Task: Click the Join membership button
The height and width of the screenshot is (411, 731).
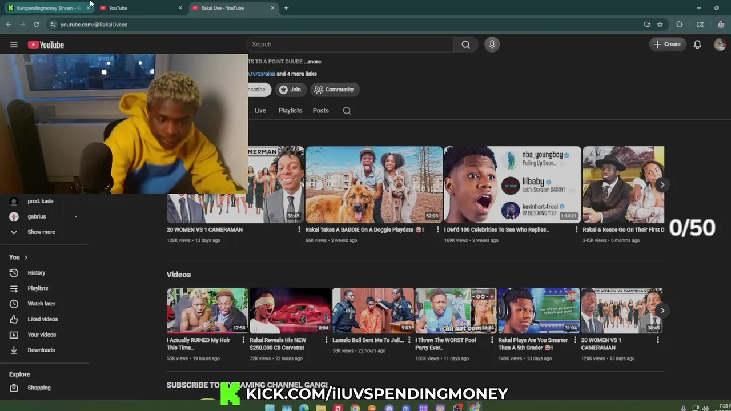Action: (x=290, y=90)
